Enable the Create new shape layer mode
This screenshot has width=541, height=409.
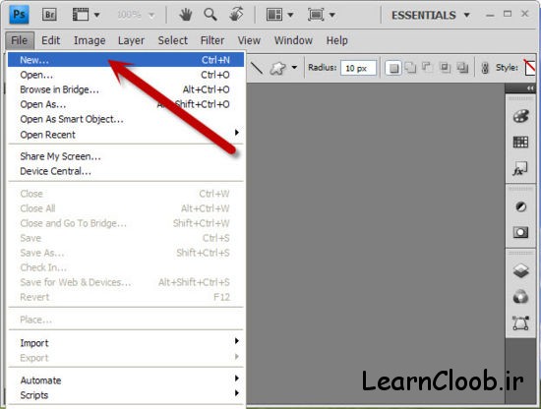pyautogui.click(x=393, y=68)
